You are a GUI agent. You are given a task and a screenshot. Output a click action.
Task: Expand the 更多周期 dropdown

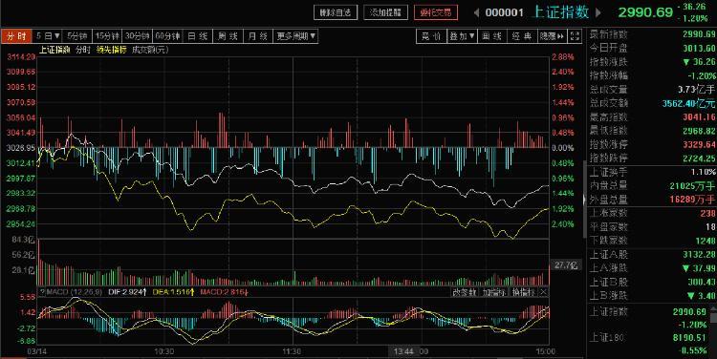tap(295, 36)
